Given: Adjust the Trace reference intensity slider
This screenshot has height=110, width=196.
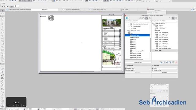Looking at the screenshot, I should [x=160, y=96].
